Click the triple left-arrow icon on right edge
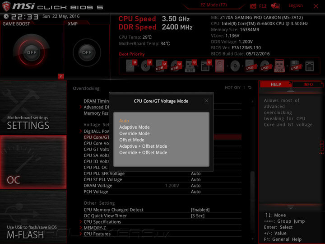The width and height of the screenshot is (325, 244). pyautogui.click(x=321, y=154)
